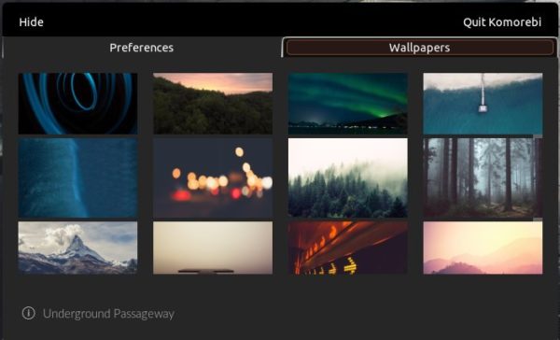560x340 pixels.
Task: Select the teal hillside cable car wallpaper
Action: [483, 104]
